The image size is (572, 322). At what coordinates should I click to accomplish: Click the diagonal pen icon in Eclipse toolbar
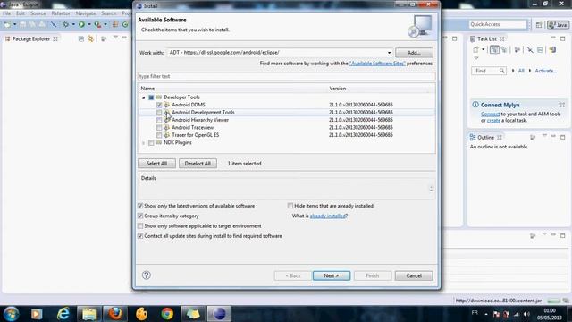[54, 24]
